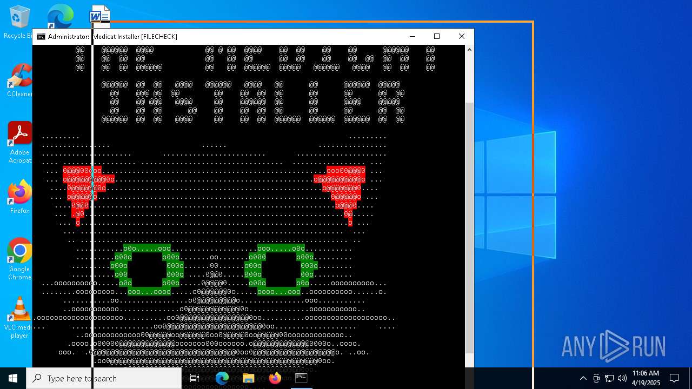Launch the Google Chrome desktop shortcut

[19, 259]
